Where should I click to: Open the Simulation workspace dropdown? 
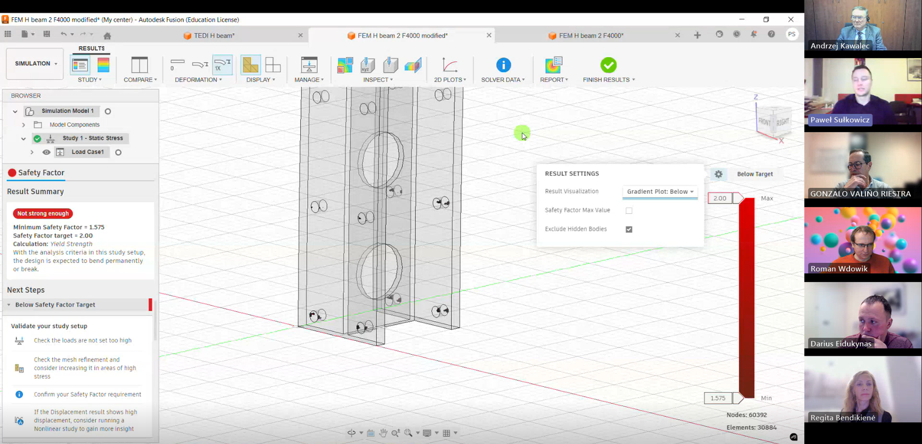[36, 63]
